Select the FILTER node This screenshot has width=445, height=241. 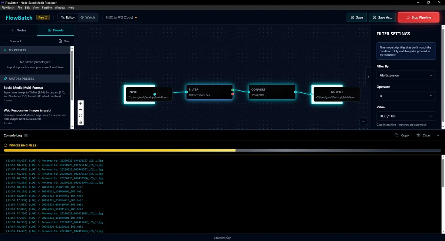click(210, 92)
